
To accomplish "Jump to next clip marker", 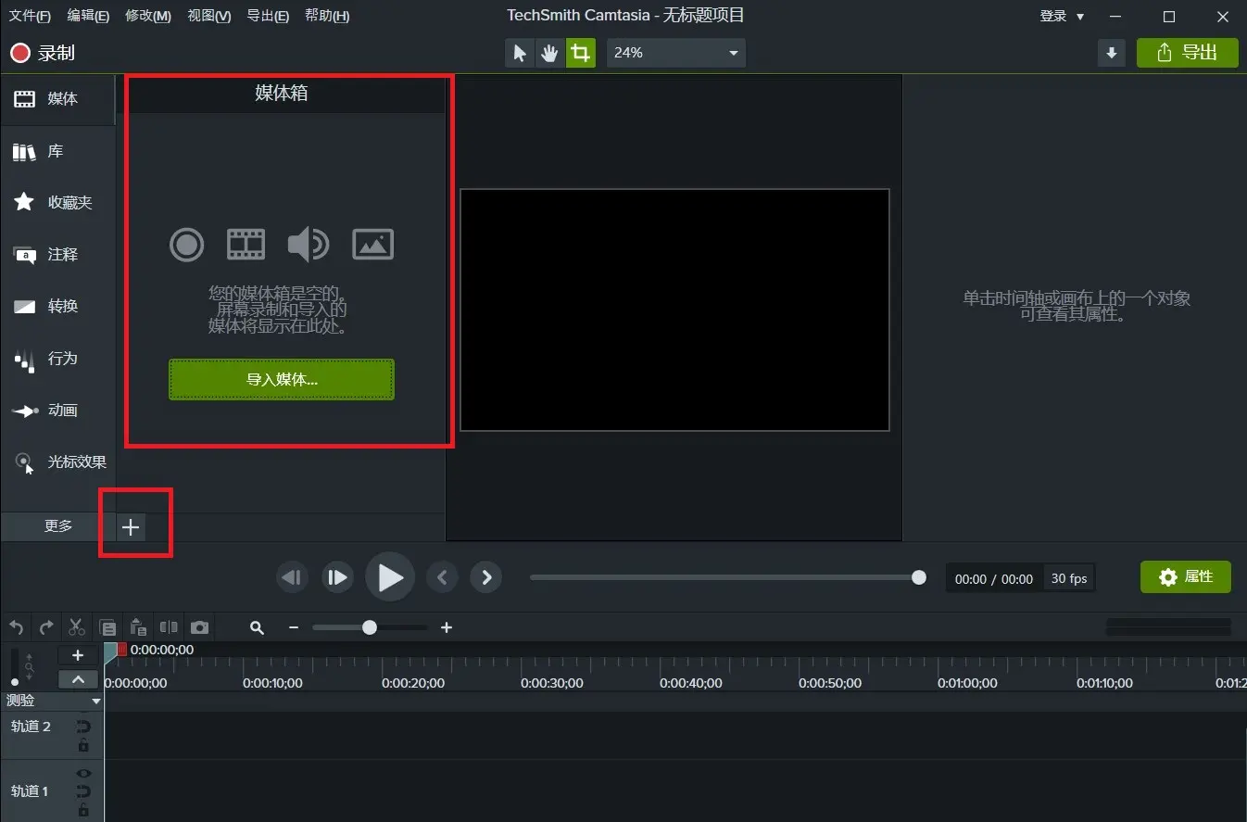I will click(x=486, y=578).
